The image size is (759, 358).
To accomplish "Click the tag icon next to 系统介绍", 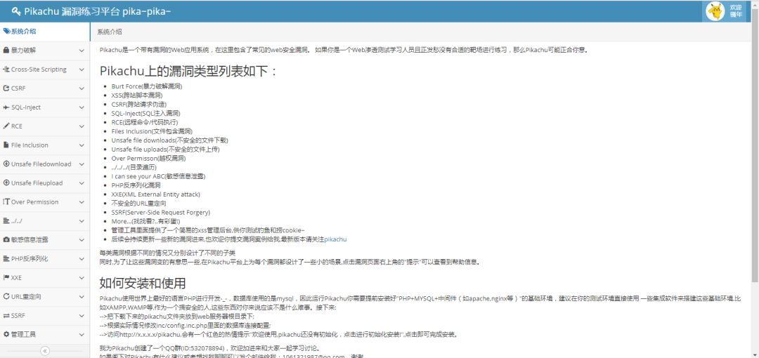I will (x=6, y=32).
